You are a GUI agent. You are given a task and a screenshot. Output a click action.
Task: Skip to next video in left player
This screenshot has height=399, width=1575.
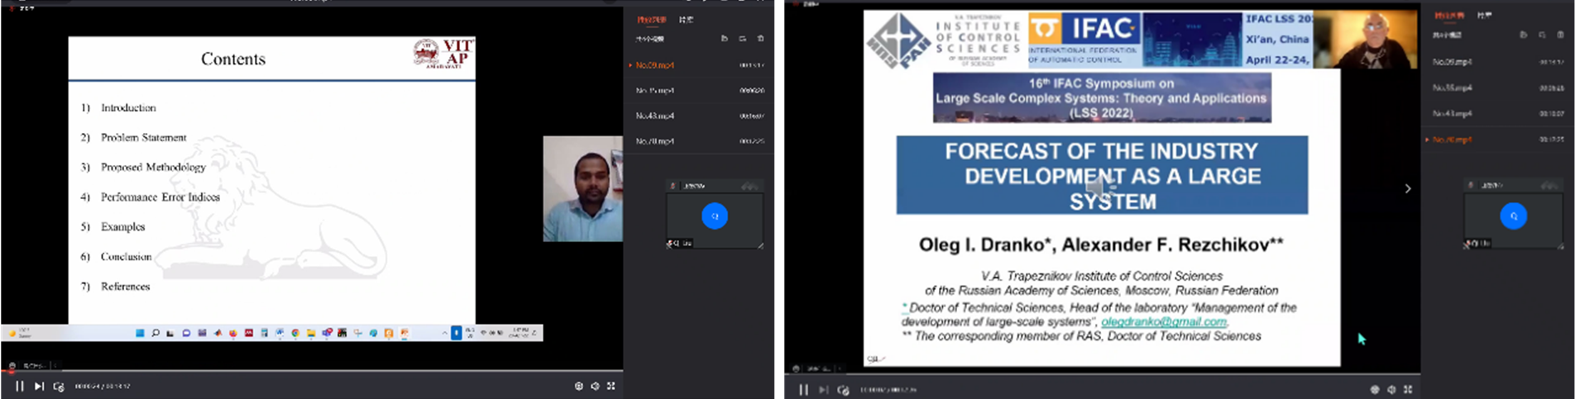pos(39,386)
